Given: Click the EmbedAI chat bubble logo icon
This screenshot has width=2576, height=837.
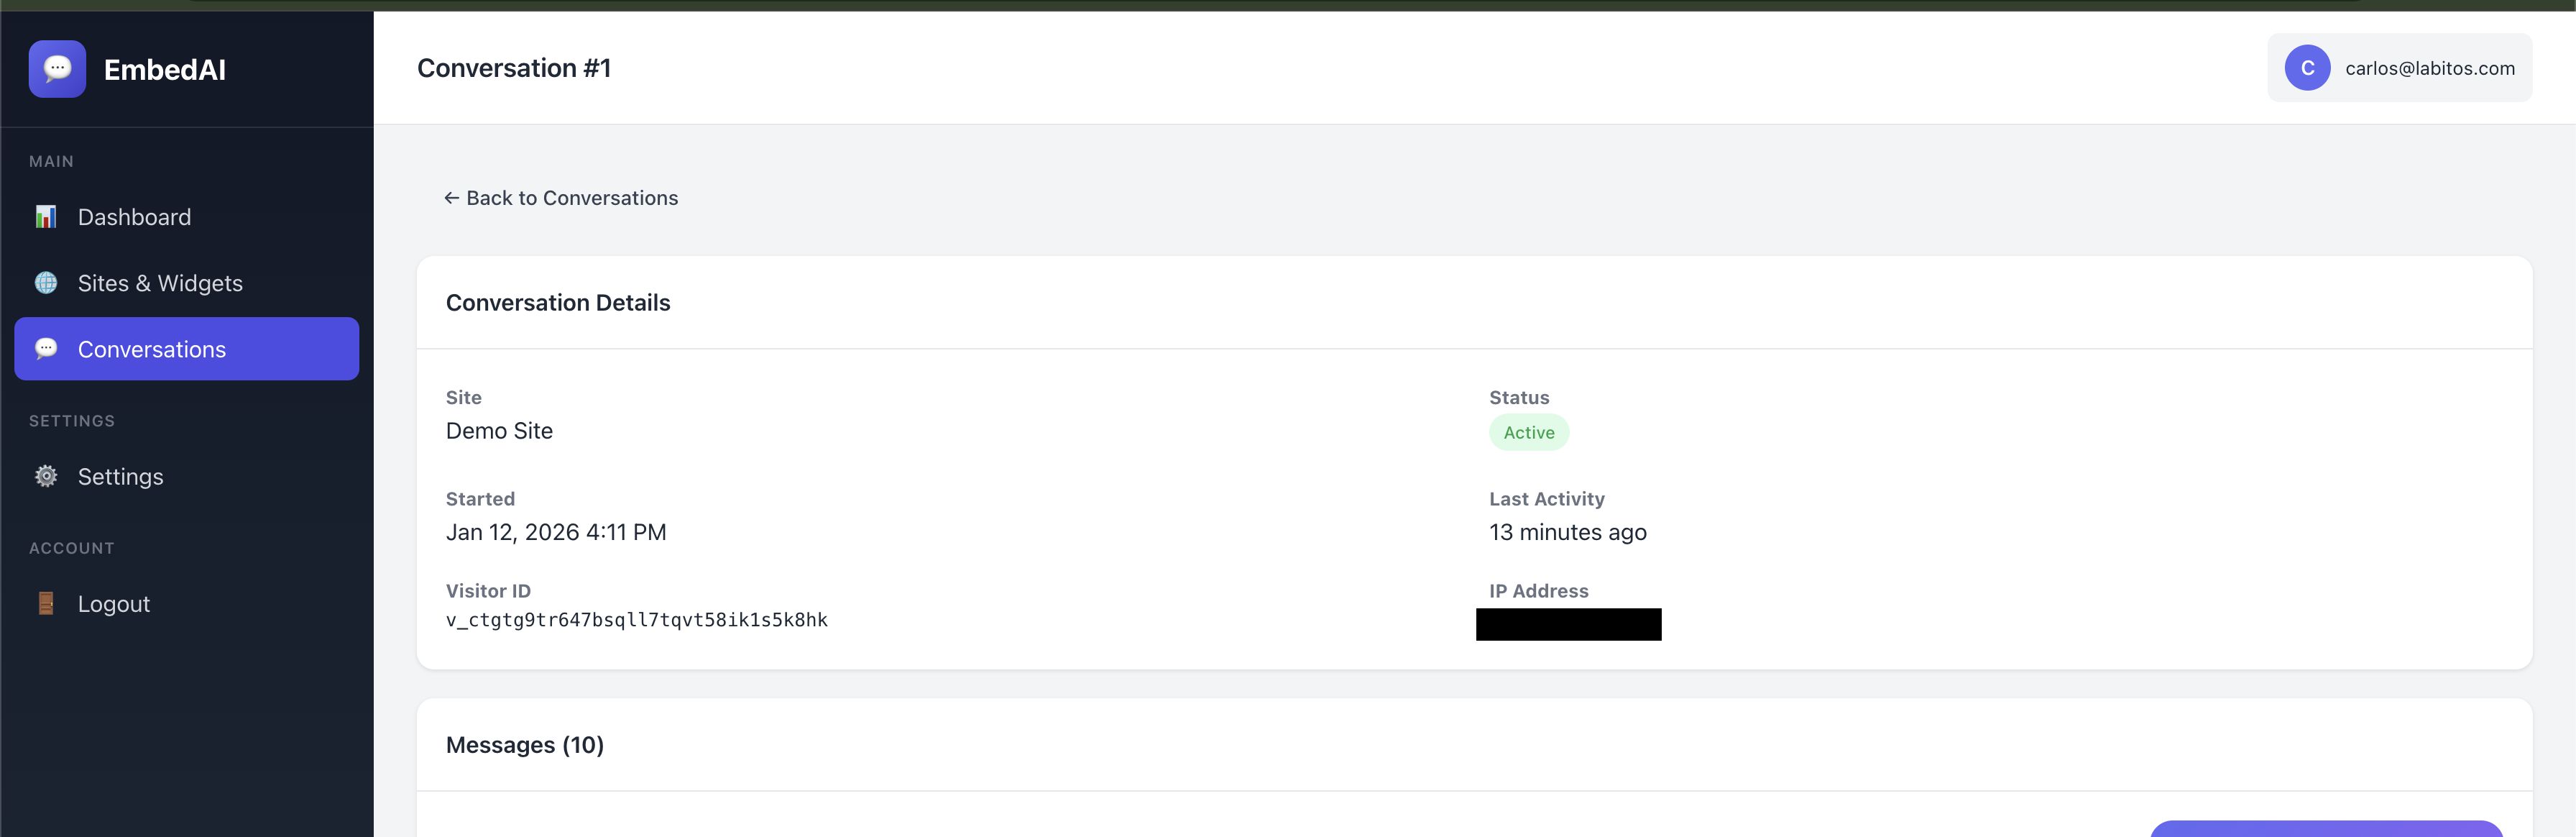Looking at the screenshot, I should (x=57, y=69).
